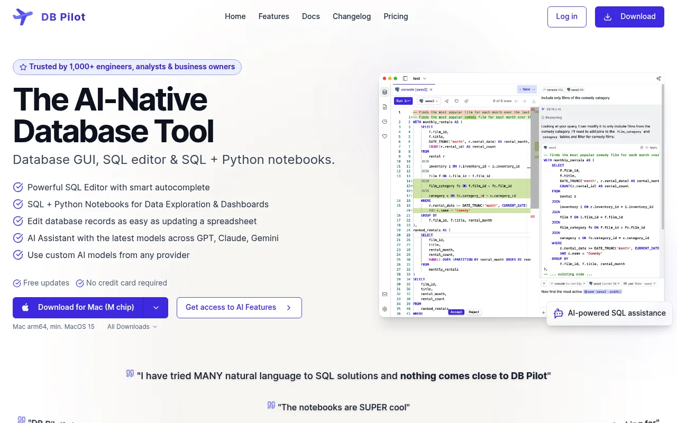677x423 pixels.
Task: Expand the All Downloads dropdown
Action: (x=132, y=327)
